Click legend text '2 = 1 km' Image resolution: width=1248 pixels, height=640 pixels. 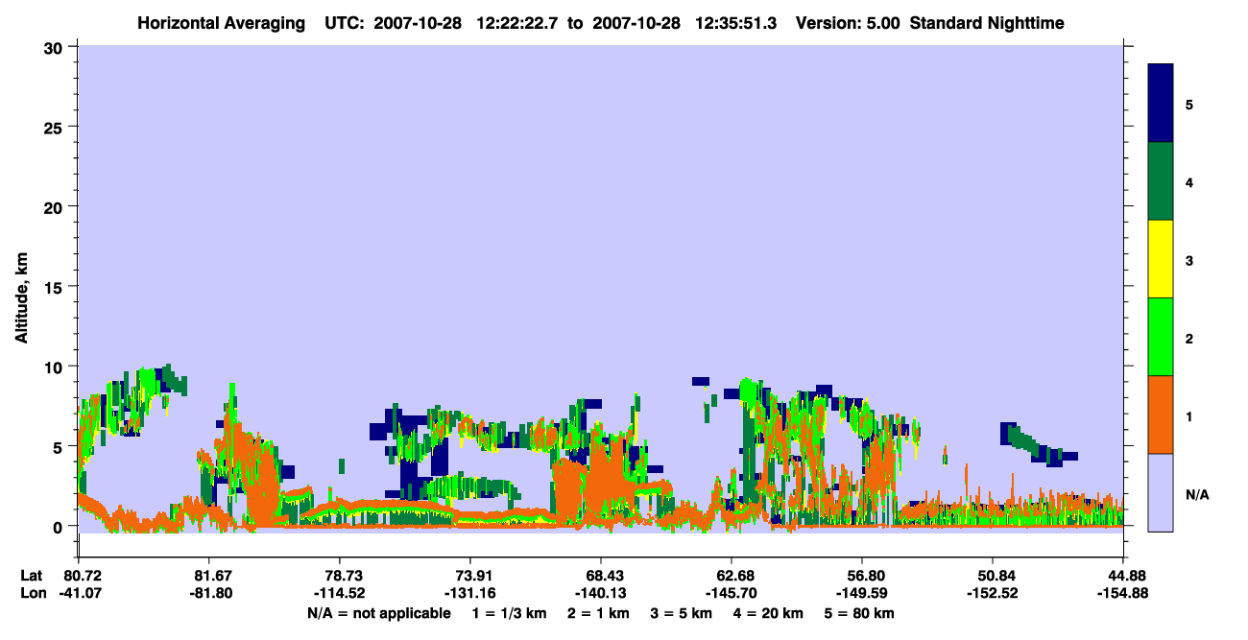[x=597, y=613]
